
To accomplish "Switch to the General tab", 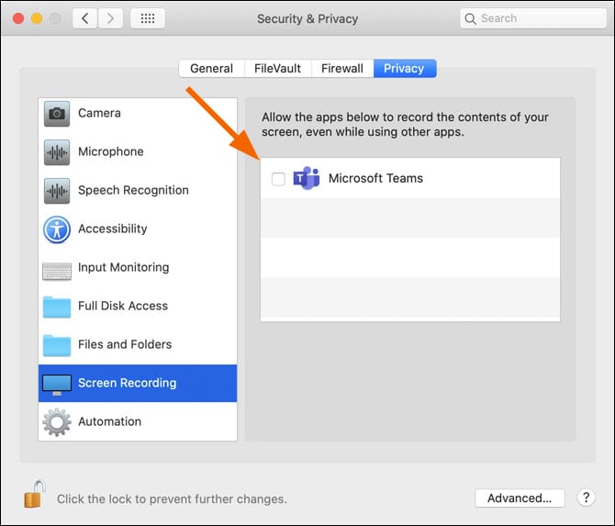I will tap(211, 69).
